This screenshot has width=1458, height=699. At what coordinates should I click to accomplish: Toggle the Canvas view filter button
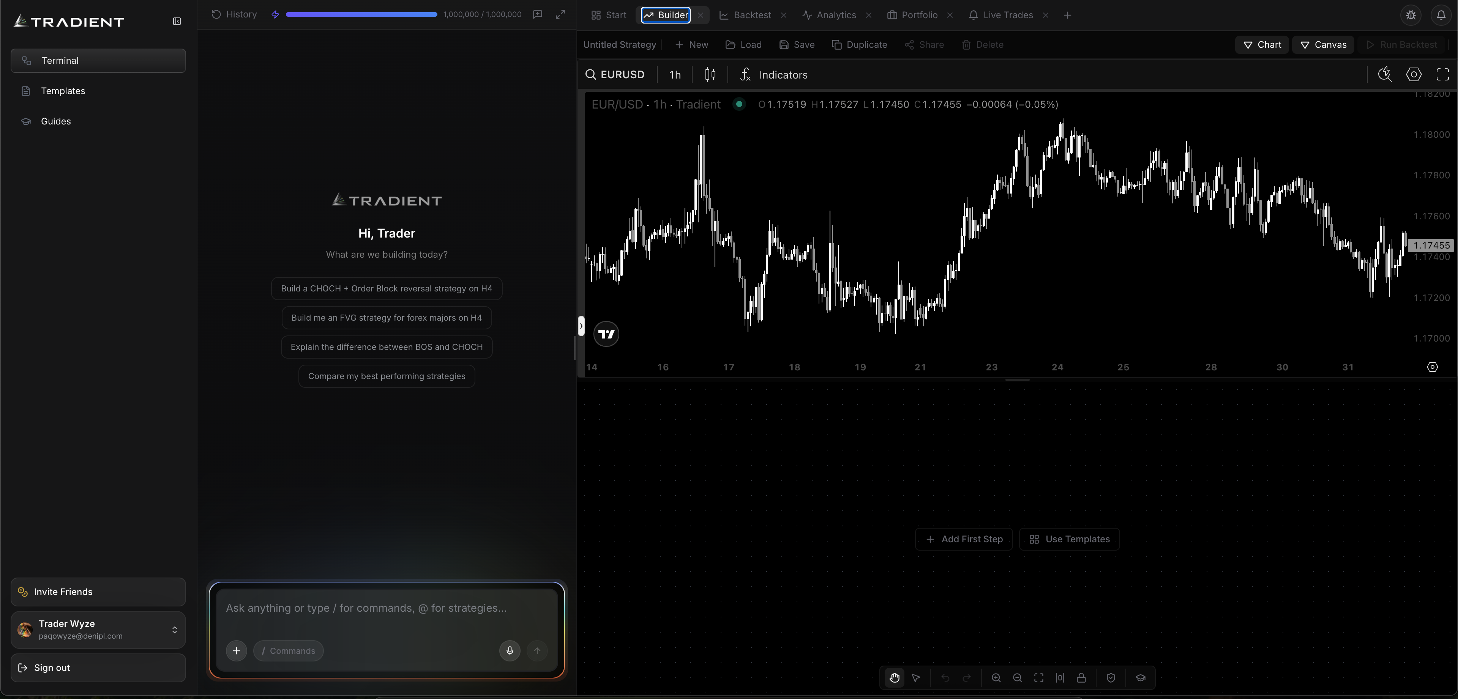tap(1323, 45)
